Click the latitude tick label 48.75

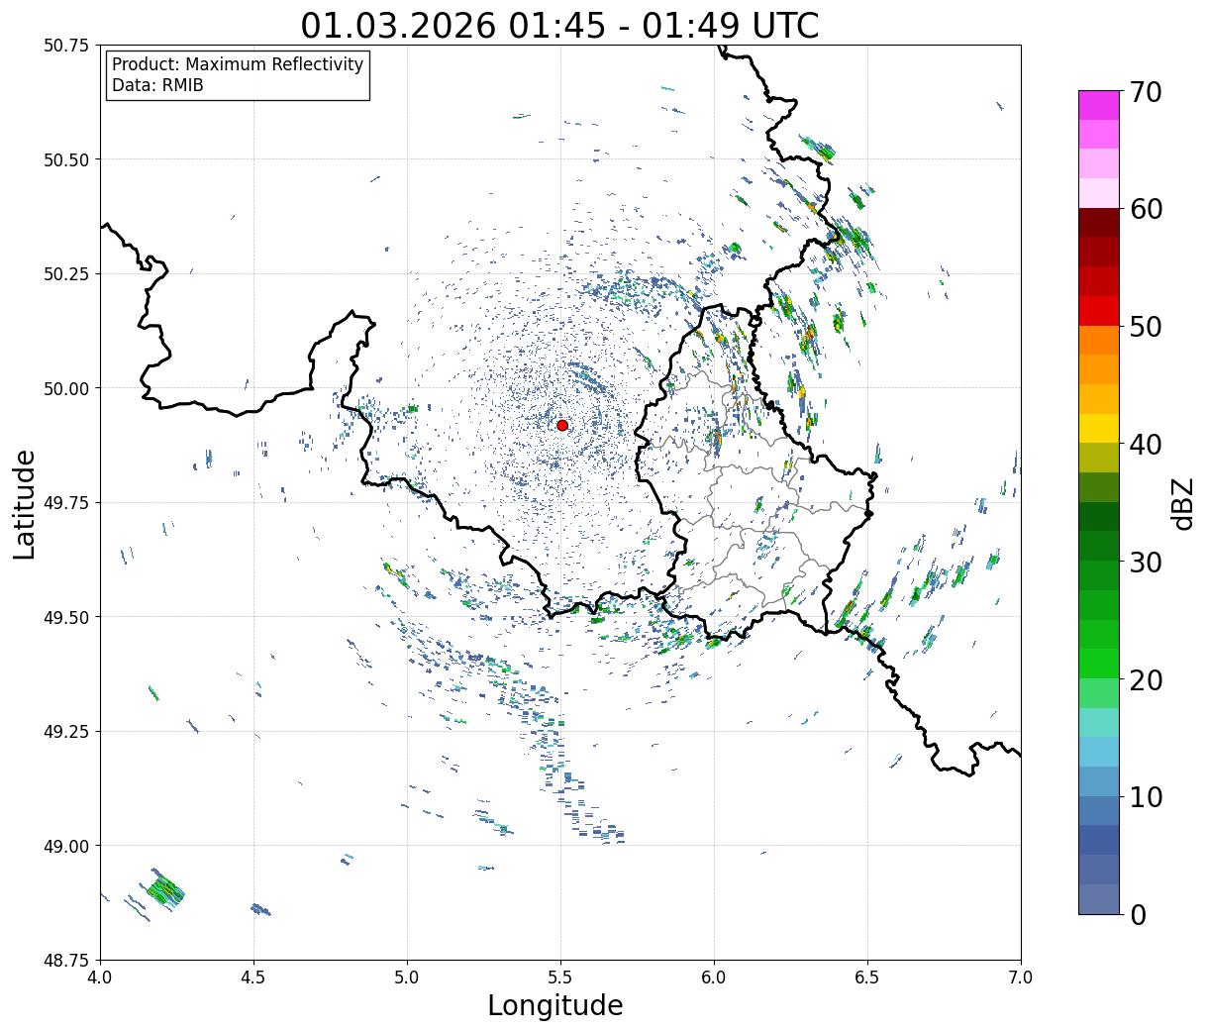pyautogui.click(x=66, y=961)
